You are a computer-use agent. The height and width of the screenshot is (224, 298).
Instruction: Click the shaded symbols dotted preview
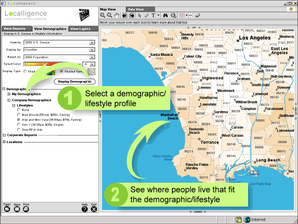(91, 72)
